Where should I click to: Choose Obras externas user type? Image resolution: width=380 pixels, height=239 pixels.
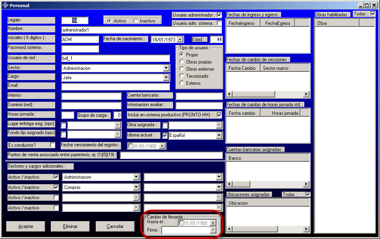point(182,69)
